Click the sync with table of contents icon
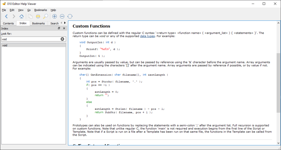Viewport: 281px width, 150px height. point(70,16)
